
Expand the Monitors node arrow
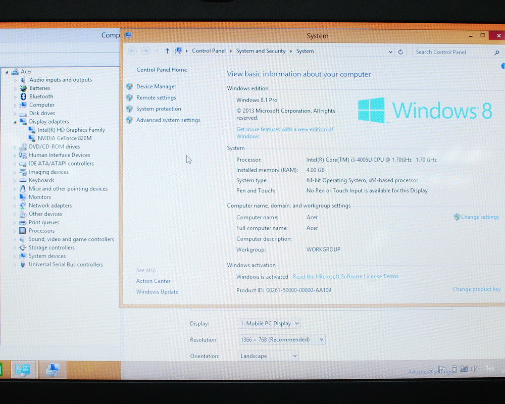tap(15, 197)
